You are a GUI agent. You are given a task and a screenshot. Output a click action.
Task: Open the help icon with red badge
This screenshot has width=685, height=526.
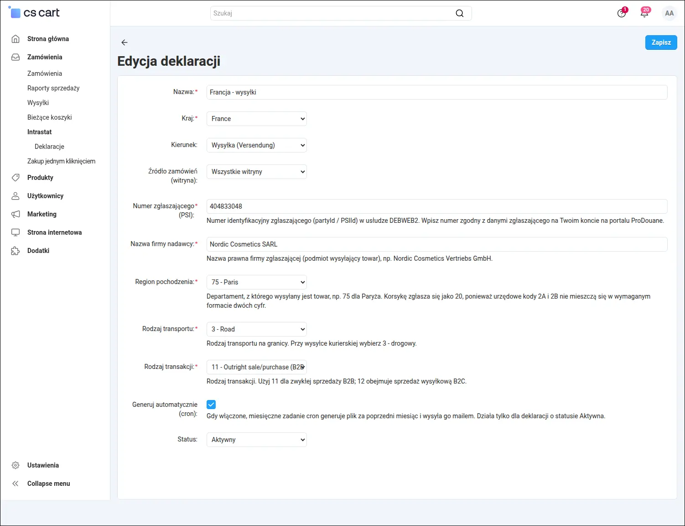click(622, 13)
